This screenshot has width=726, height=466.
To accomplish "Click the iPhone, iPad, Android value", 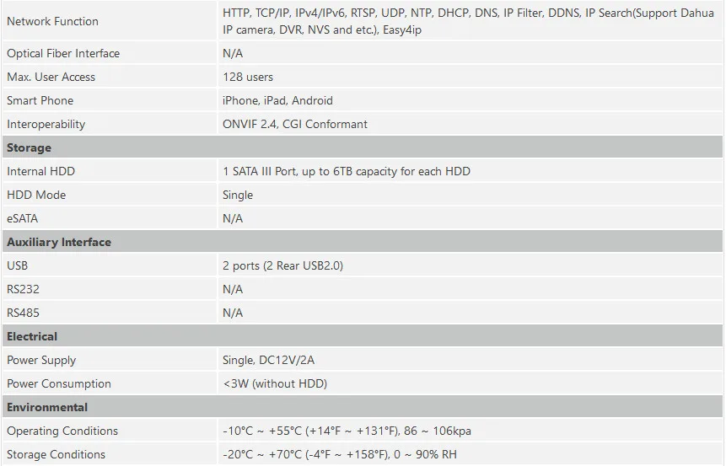I will tap(277, 101).
